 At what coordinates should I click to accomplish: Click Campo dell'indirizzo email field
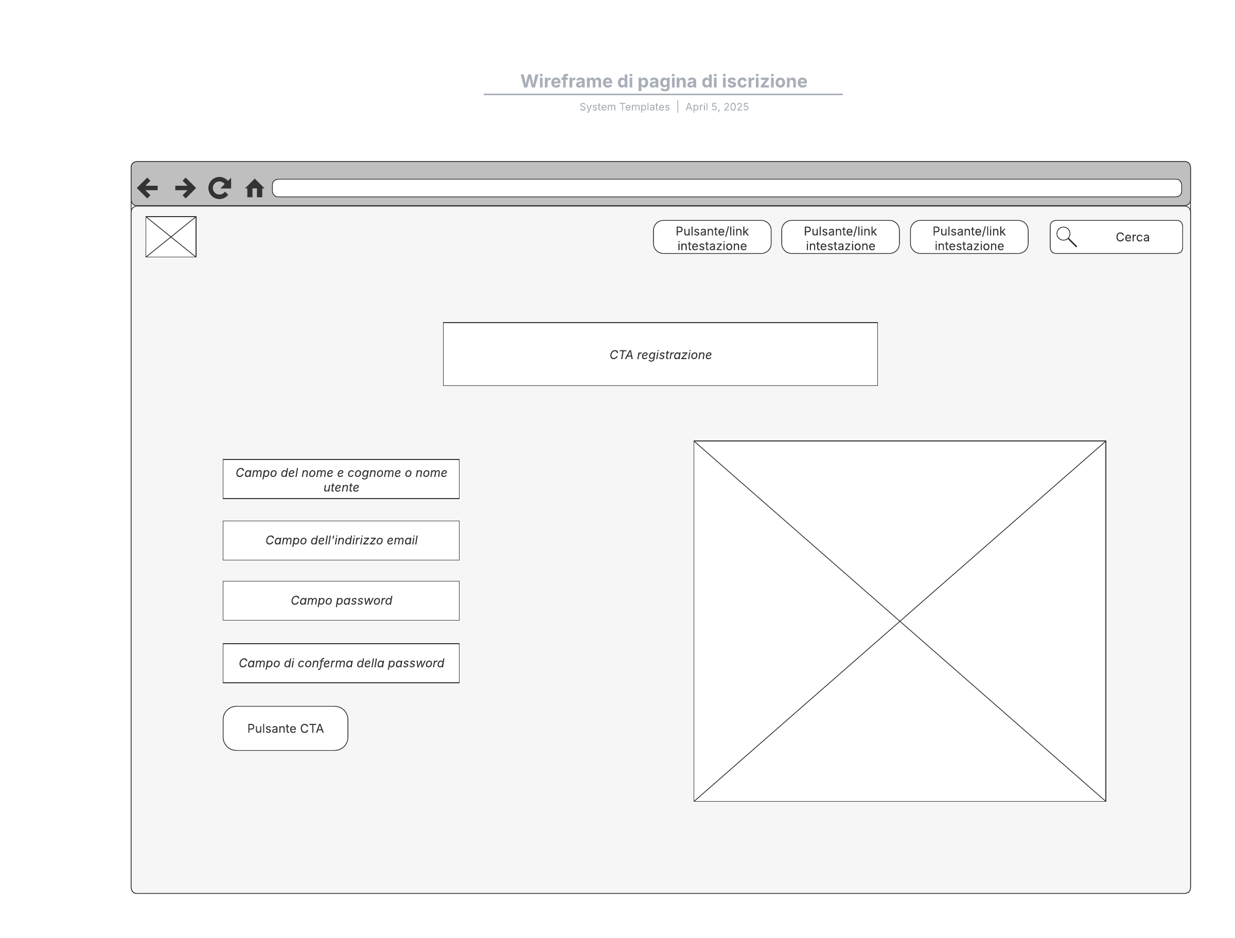coord(341,540)
